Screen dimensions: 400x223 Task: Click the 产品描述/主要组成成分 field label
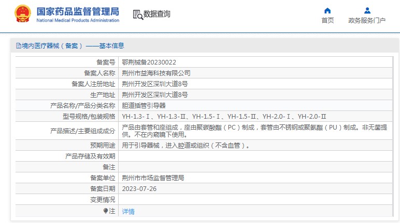[83, 131]
